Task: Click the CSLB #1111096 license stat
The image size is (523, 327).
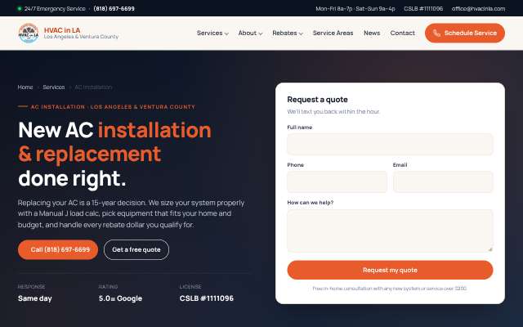Action: pyautogui.click(x=207, y=298)
